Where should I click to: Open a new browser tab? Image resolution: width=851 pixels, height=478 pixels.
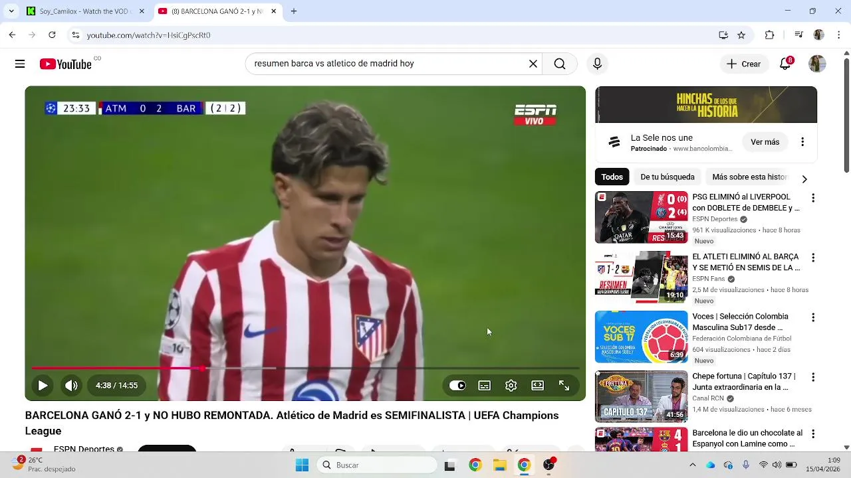[x=294, y=11]
